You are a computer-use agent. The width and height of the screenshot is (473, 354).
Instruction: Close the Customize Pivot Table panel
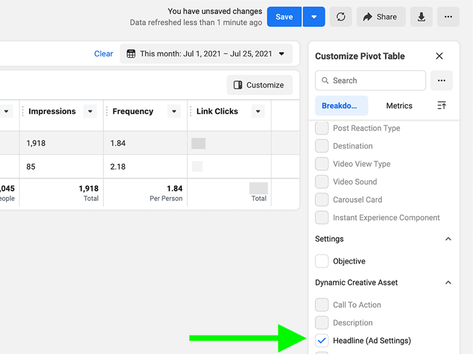tap(439, 56)
